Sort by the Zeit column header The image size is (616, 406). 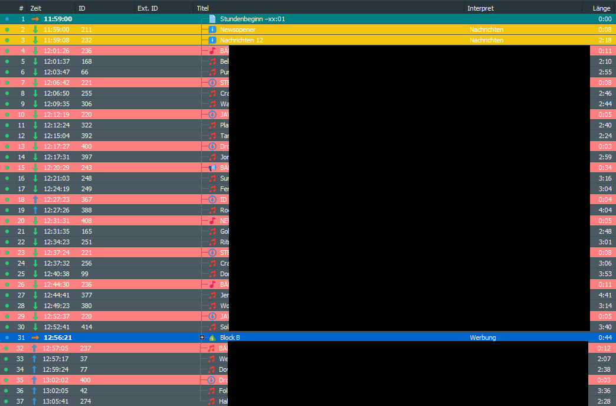tap(36, 8)
